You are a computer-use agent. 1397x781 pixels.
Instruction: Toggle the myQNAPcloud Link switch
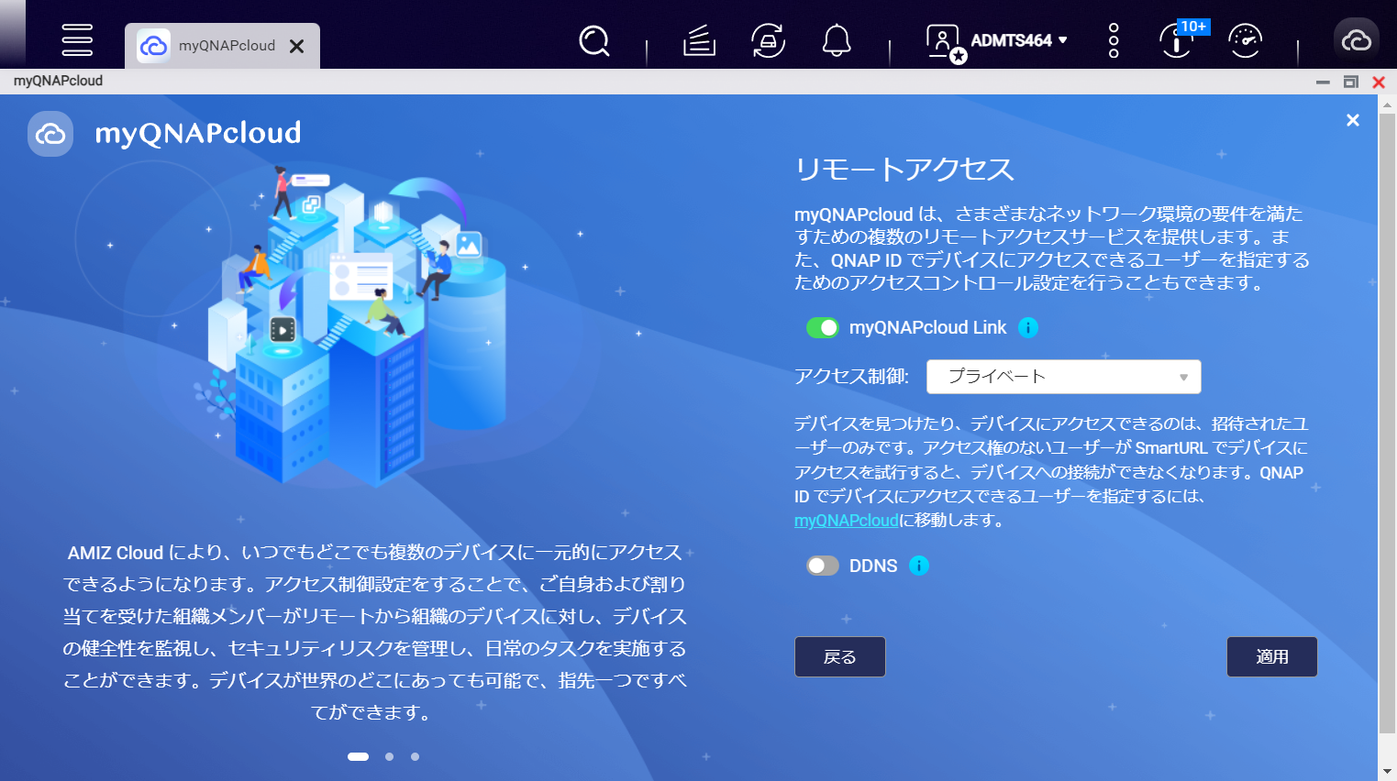point(822,327)
